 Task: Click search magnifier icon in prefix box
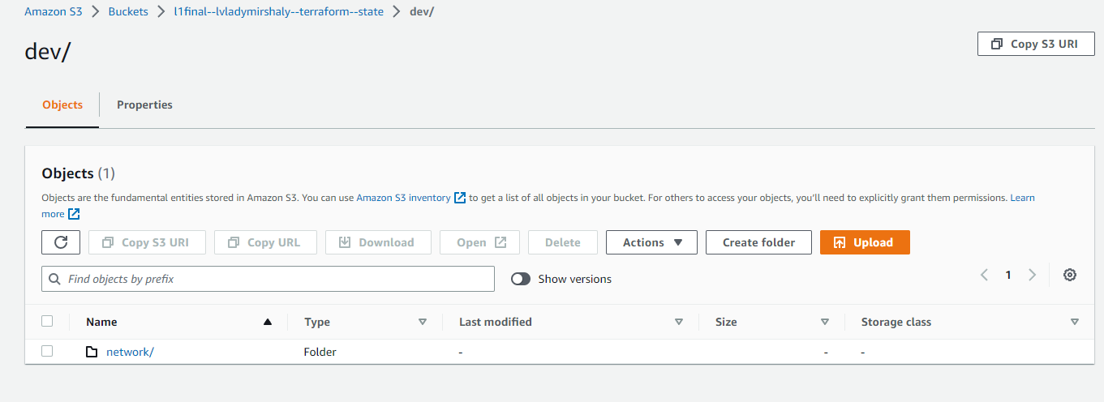[x=55, y=279]
